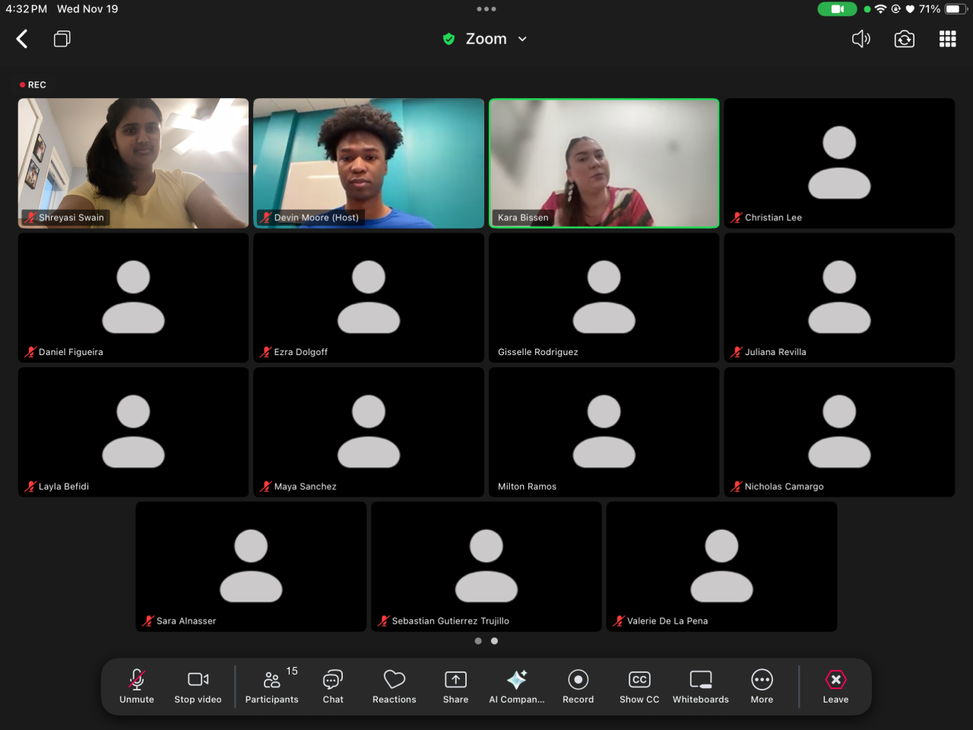Image resolution: width=973 pixels, height=730 pixels.
Task: Launch AI Companion
Action: (x=517, y=686)
